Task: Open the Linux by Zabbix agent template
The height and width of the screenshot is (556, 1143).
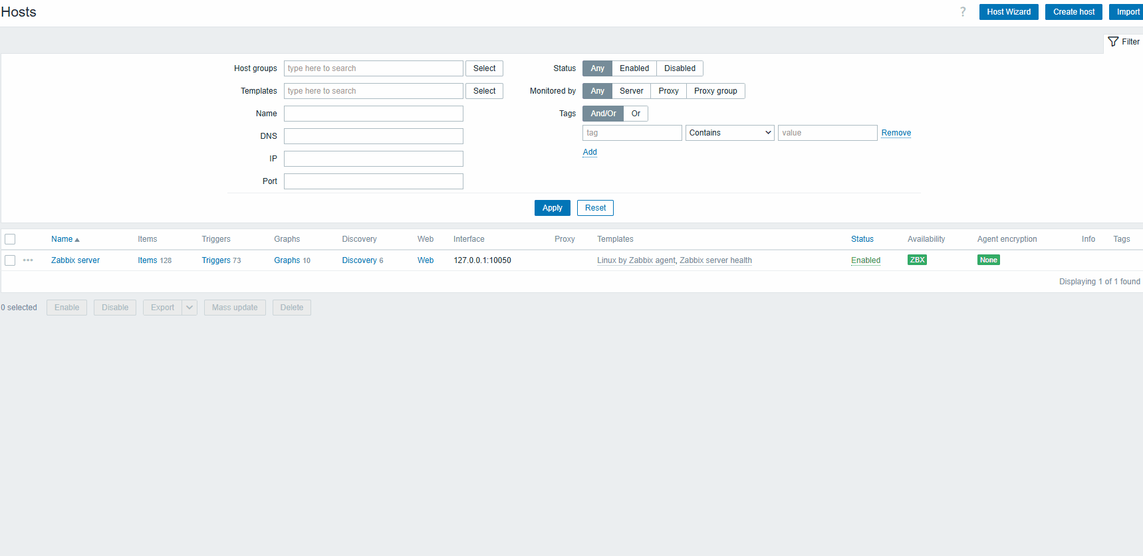Action: click(636, 260)
